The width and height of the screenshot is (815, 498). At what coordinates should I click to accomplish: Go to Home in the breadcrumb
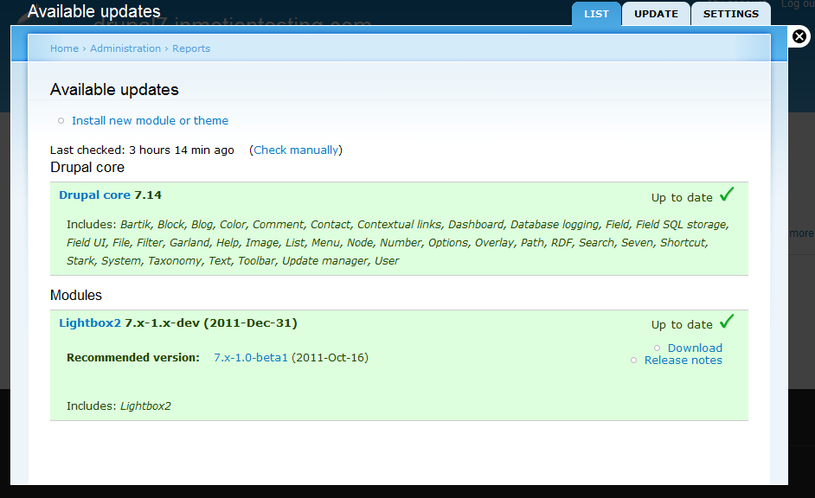click(64, 48)
